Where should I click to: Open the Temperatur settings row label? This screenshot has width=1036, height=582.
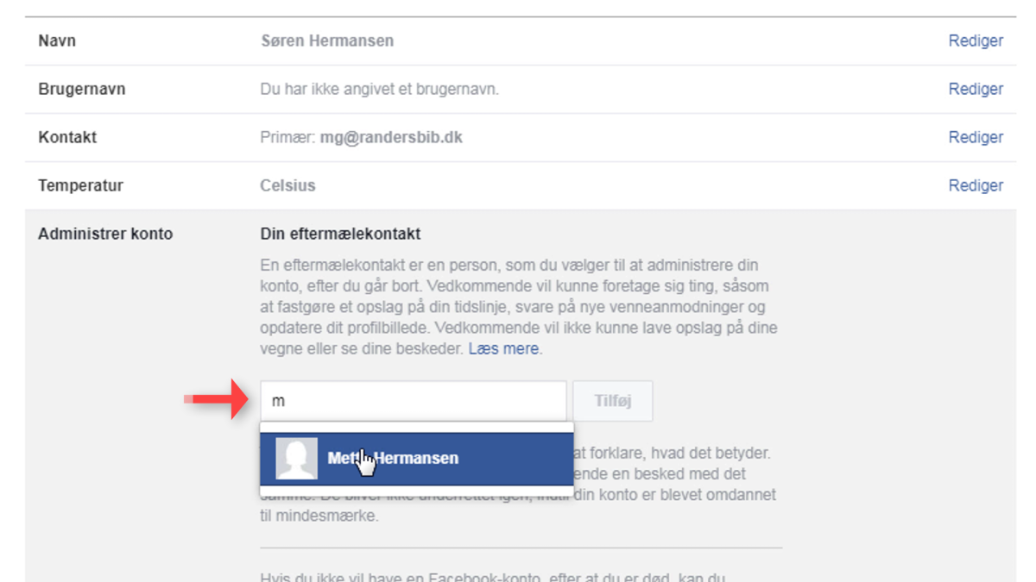[80, 185]
